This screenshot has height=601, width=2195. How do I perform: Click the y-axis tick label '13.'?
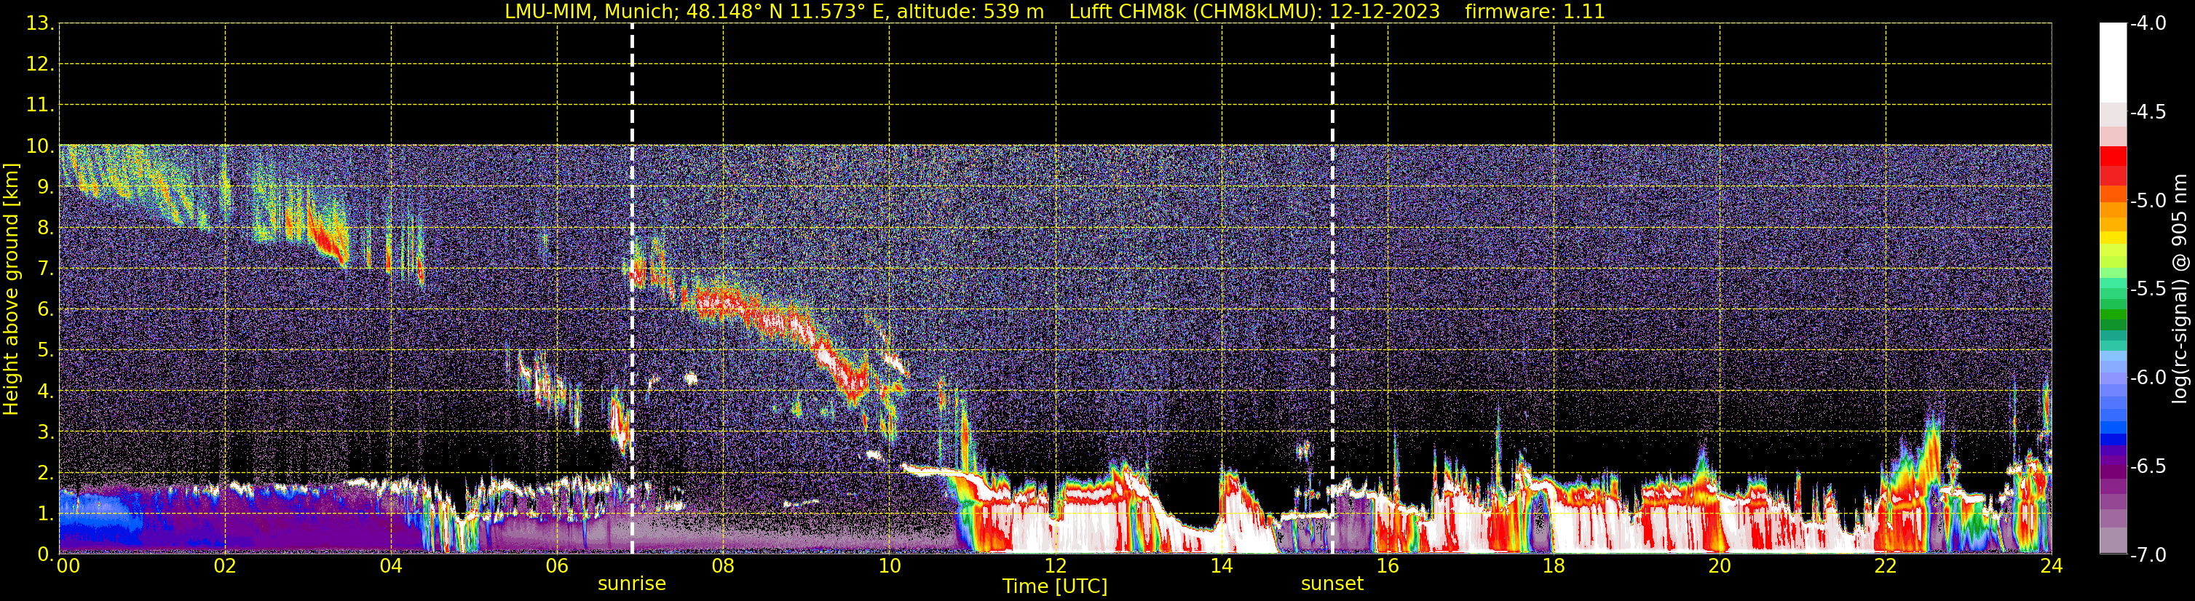40,24
